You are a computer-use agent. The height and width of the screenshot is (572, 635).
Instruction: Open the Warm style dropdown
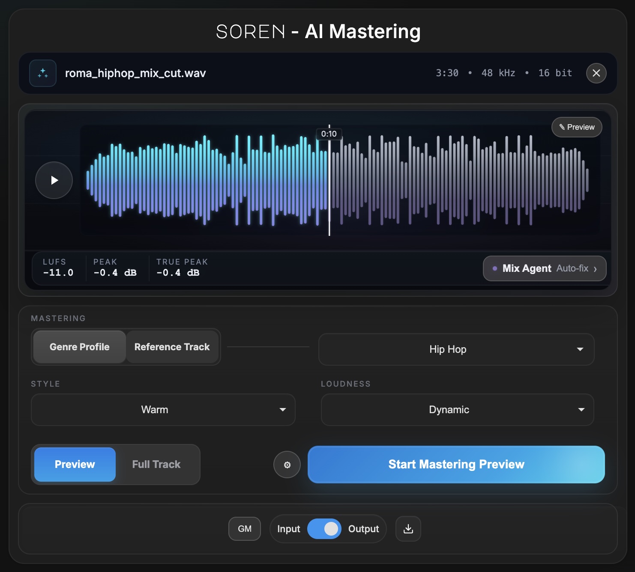[x=163, y=410]
